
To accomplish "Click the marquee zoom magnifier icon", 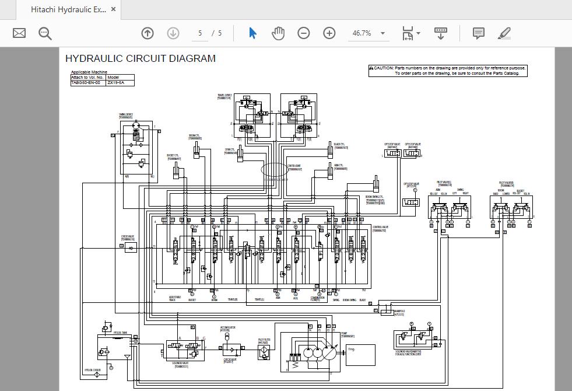I will [45, 33].
